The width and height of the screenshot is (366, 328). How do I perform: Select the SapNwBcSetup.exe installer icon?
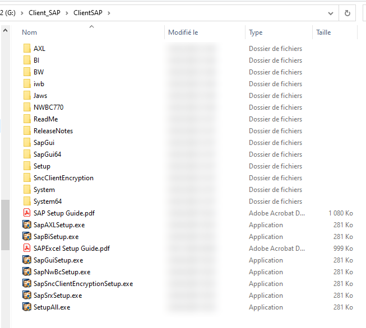[27, 272]
